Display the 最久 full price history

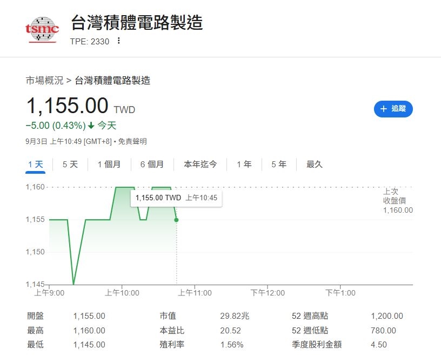tap(314, 164)
